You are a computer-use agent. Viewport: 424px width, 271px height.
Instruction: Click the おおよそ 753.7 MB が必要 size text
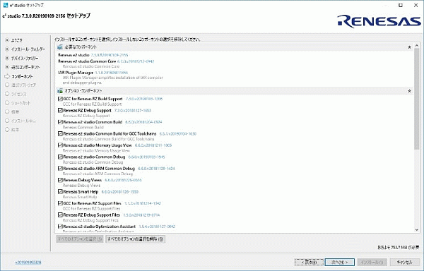[398, 247]
